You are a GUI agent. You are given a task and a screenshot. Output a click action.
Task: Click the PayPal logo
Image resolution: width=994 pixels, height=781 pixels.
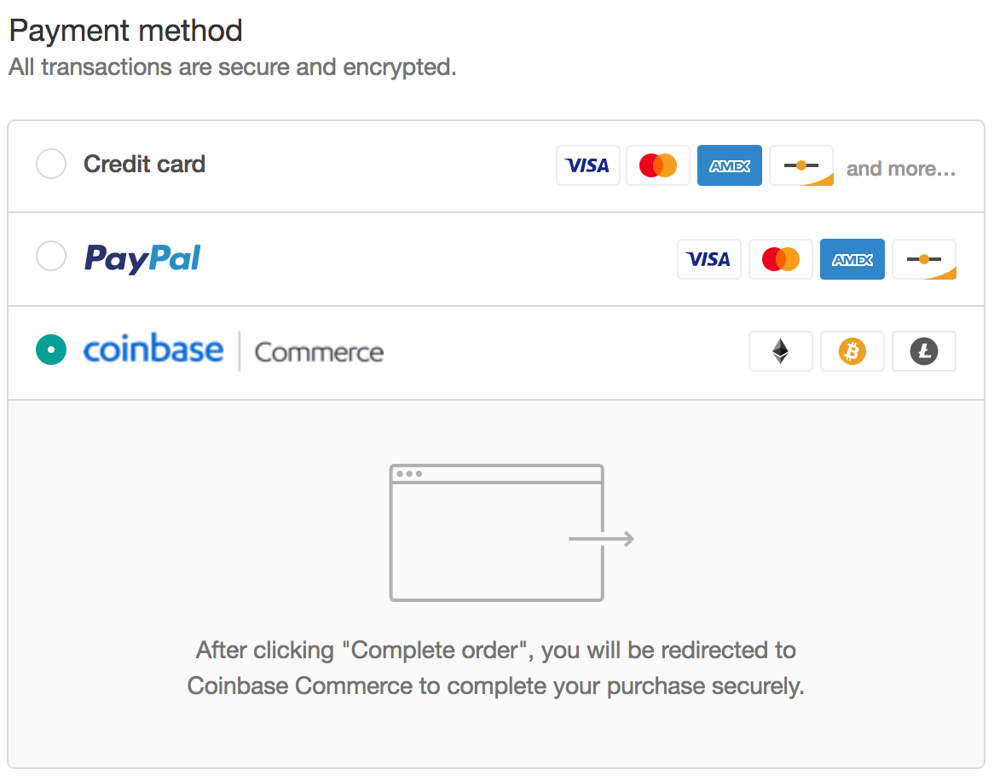(142, 257)
